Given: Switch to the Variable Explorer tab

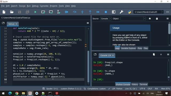Looking at the screenshot, I should tap(128, 48).
